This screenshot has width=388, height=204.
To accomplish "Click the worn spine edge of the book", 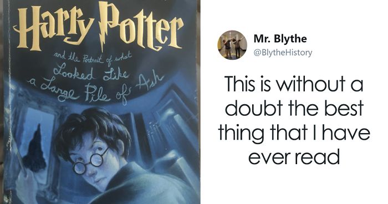I will click(x=7, y=102).
